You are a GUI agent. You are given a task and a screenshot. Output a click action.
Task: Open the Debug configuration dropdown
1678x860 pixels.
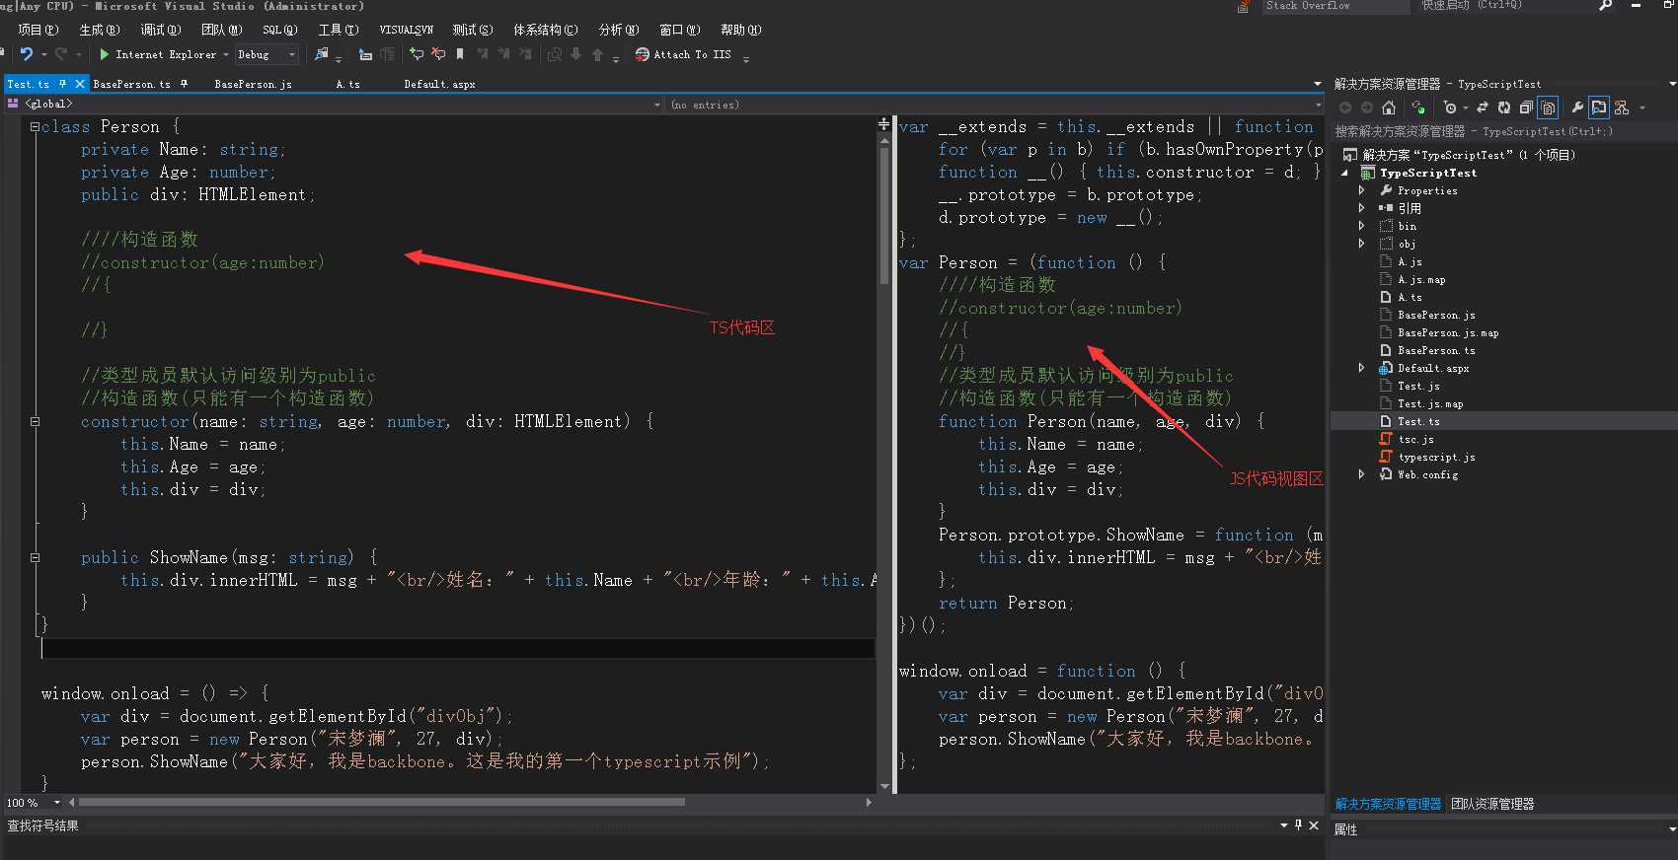pos(267,54)
